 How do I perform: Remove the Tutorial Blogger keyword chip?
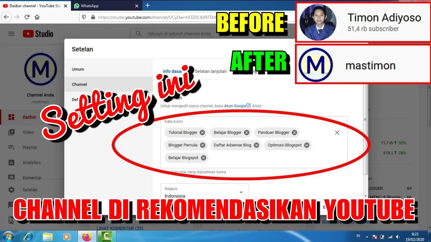coord(202,132)
